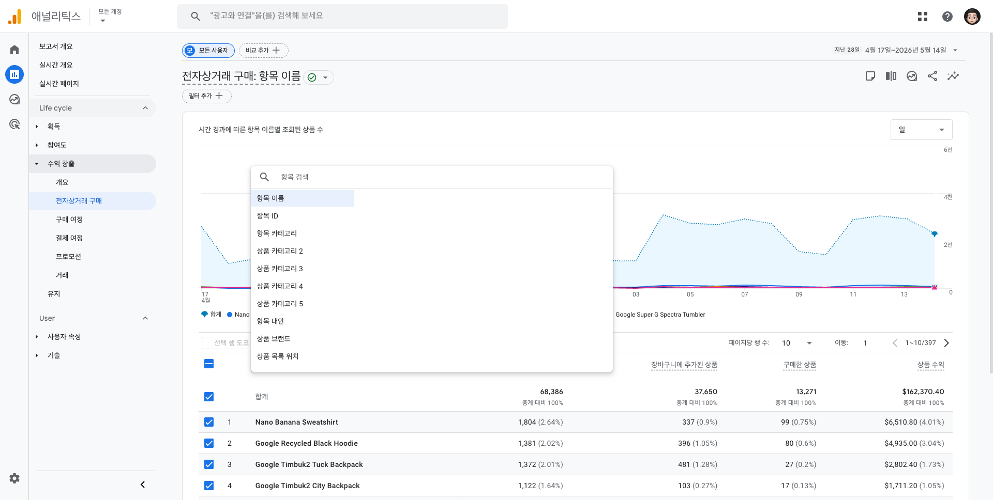The image size is (993, 500).
Task: Go to next table page arrow
Action: [x=946, y=343]
